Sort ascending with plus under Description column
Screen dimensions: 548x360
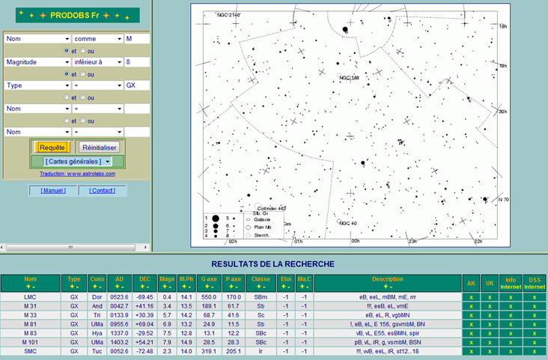coord(385,287)
